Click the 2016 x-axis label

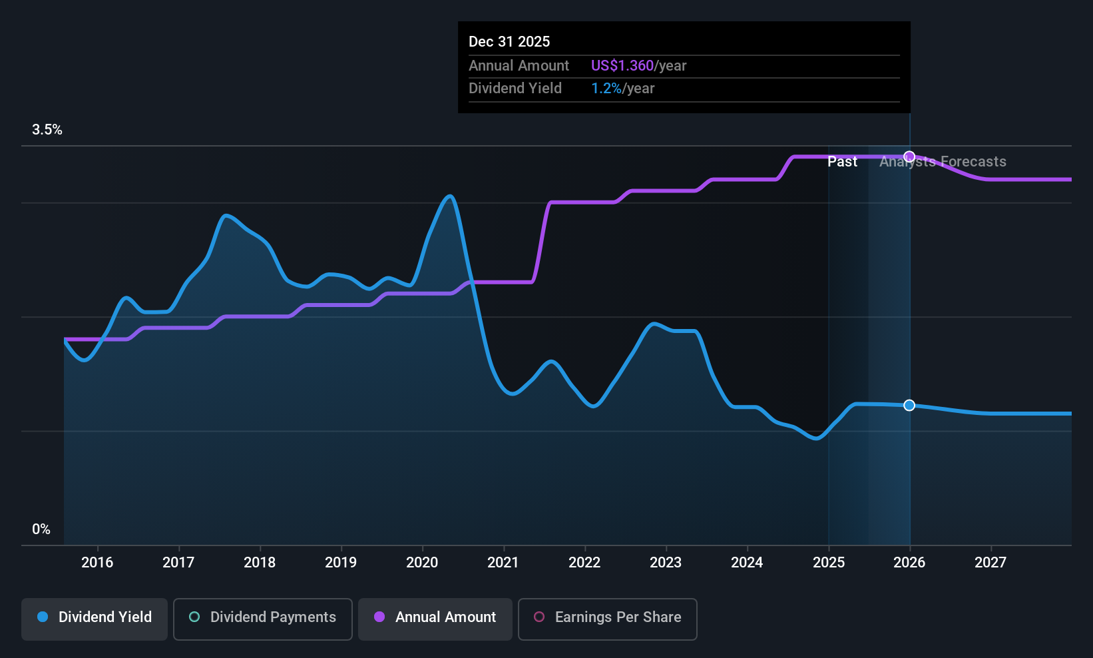(97, 563)
